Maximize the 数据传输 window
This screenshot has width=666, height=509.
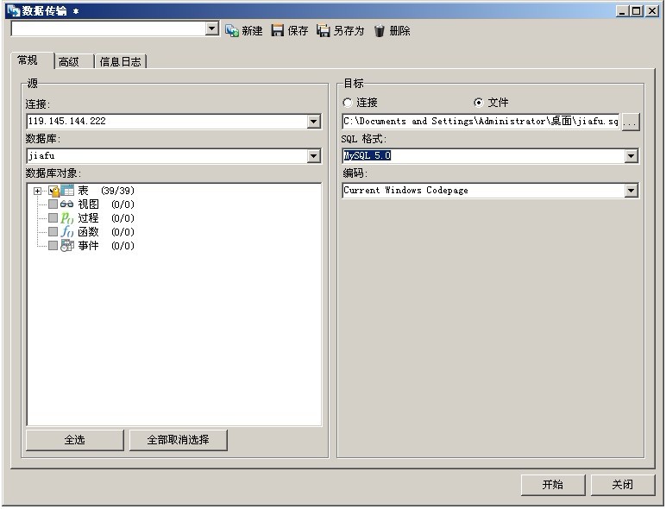[x=637, y=11]
